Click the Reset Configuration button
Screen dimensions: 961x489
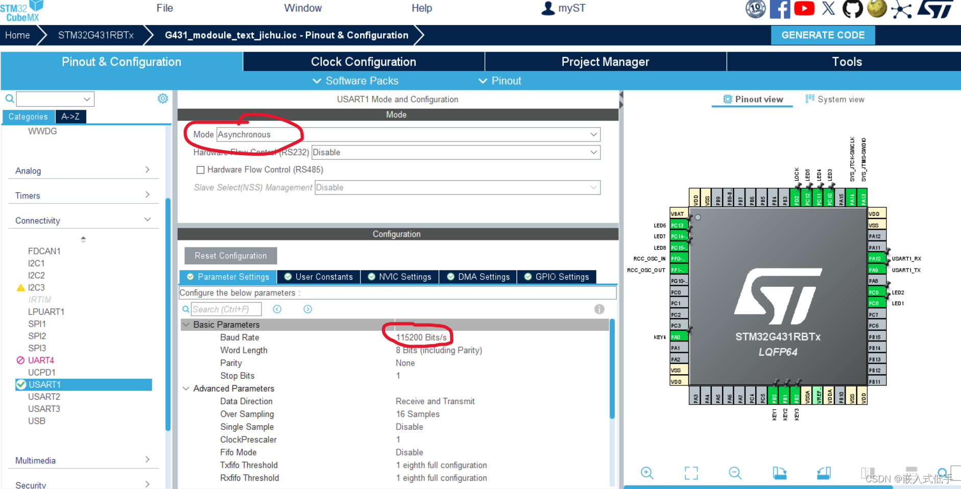231,256
